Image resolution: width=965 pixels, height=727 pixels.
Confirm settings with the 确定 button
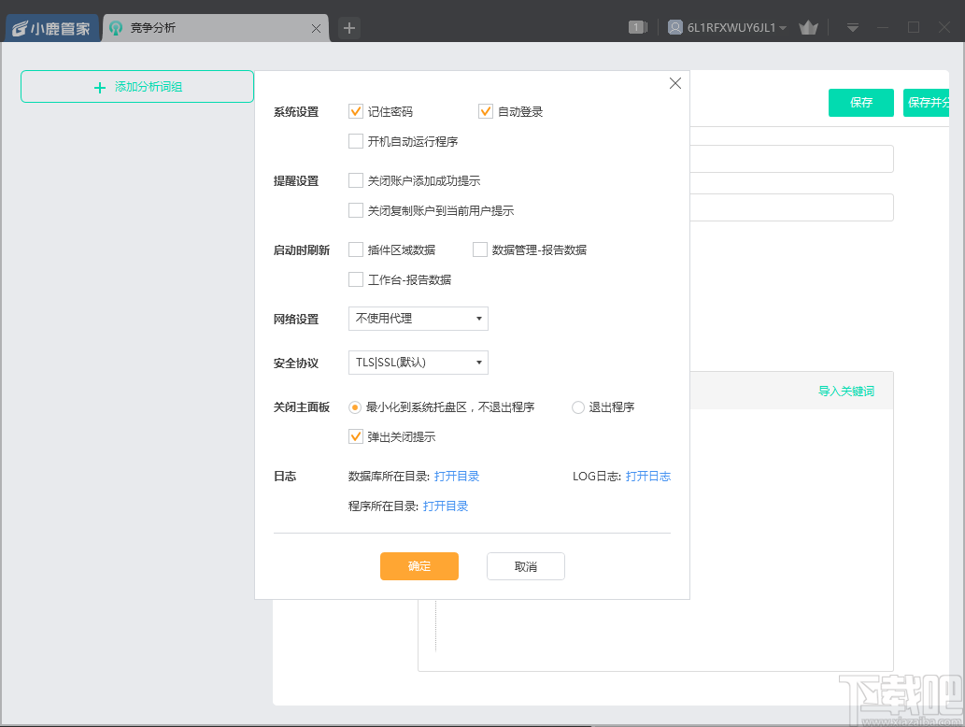419,566
